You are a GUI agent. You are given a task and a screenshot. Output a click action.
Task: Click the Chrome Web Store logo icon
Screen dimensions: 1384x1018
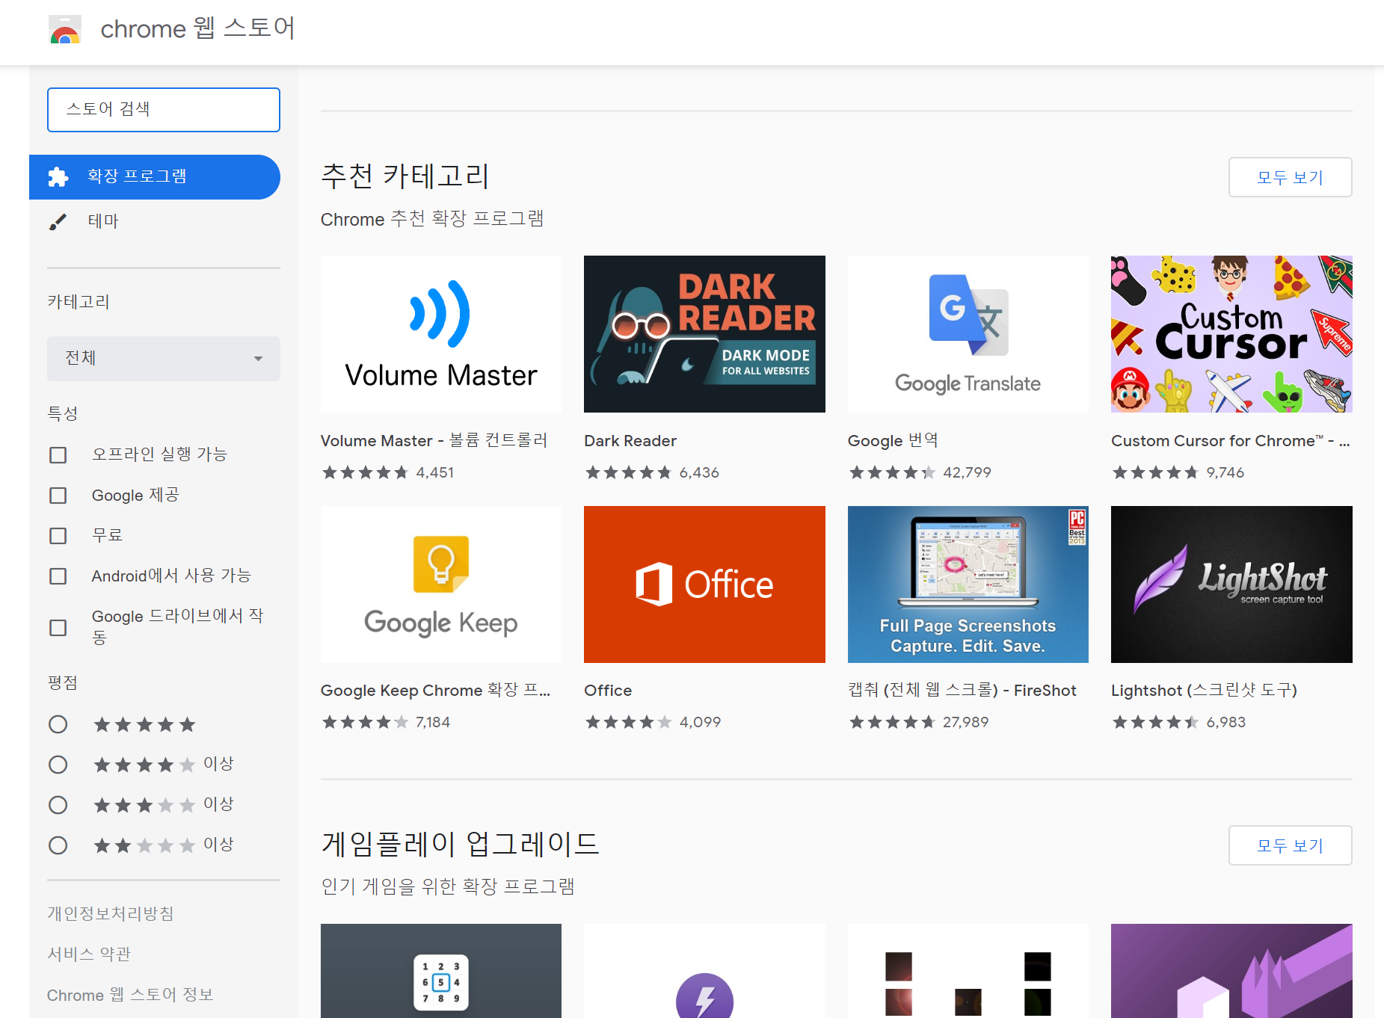[x=64, y=30]
